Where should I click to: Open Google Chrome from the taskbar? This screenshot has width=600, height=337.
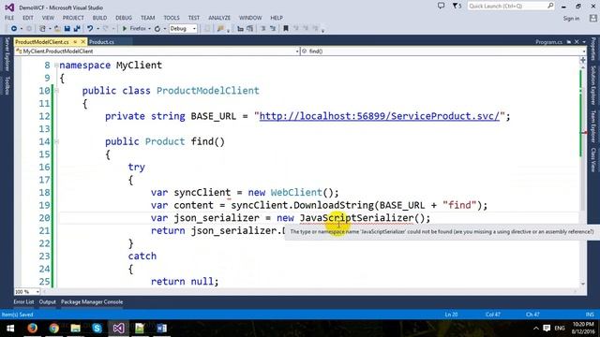click(54, 329)
